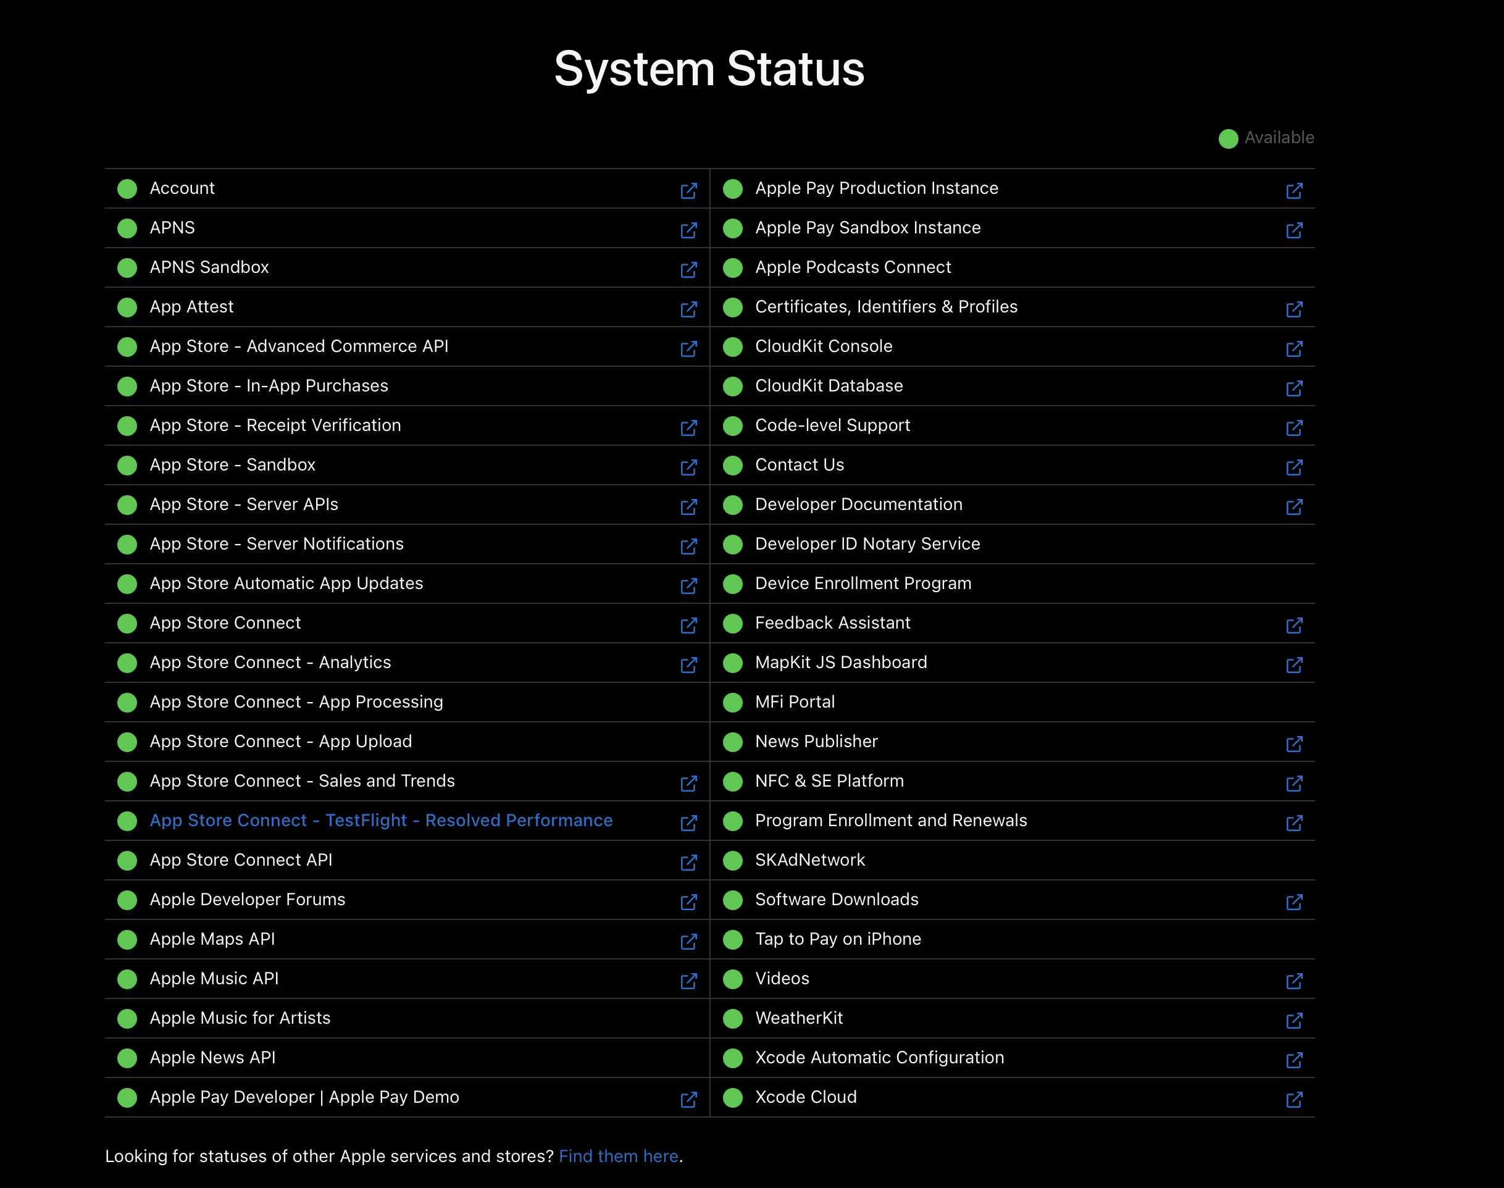Click Apple Music API external link icon
1504x1188 pixels.
pos(688,981)
